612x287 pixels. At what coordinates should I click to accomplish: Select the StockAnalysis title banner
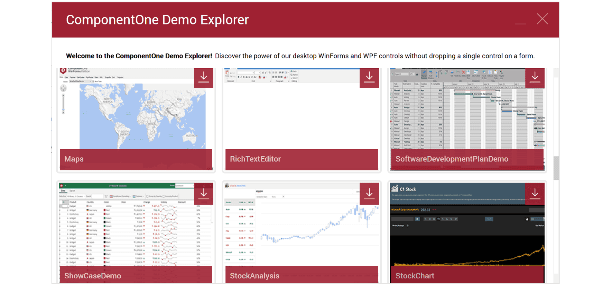tap(254, 276)
